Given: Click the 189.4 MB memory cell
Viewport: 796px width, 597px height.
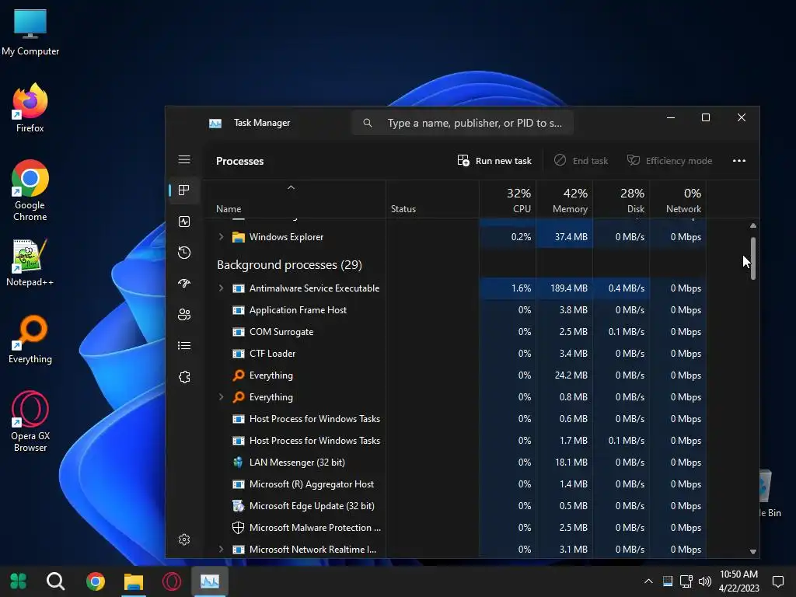Looking at the screenshot, I should pyautogui.click(x=564, y=288).
